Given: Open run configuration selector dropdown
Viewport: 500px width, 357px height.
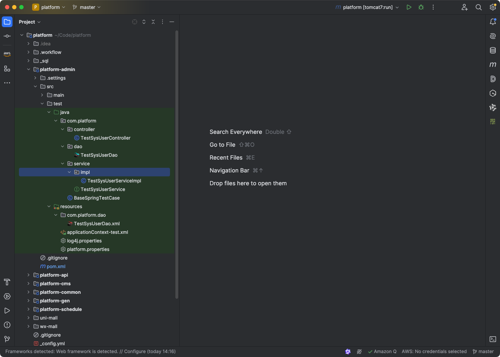Looking at the screenshot, I should point(367,7).
